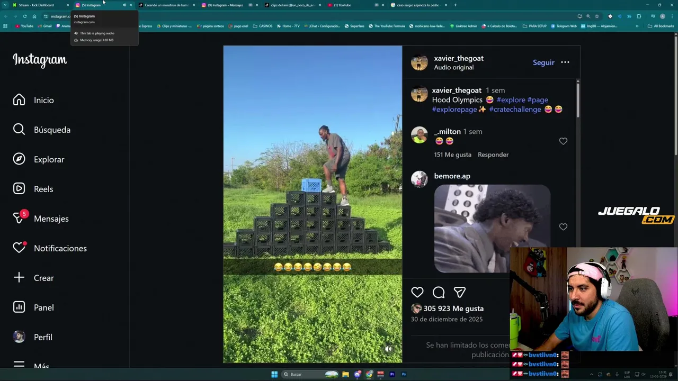The height and width of the screenshot is (381, 678).
Task: Click _.milton's round avatar
Action: click(419, 135)
